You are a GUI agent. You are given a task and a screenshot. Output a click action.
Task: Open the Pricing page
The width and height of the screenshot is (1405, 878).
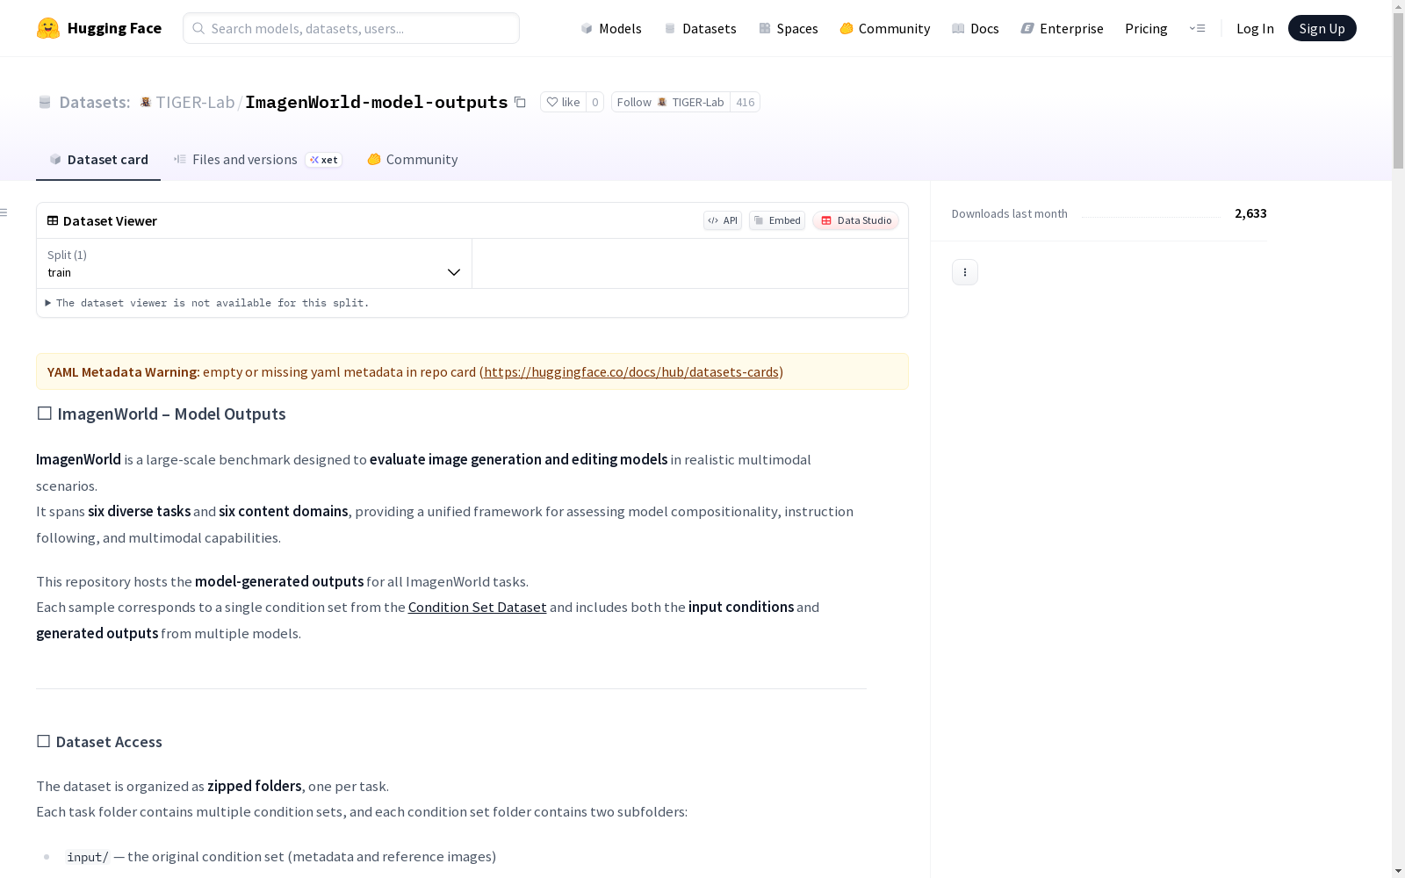click(1146, 28)
